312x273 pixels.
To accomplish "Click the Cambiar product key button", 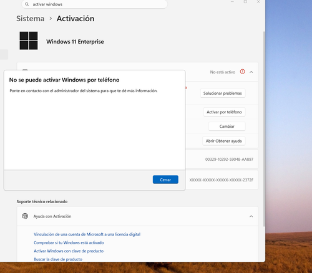I will click(227, 127).
